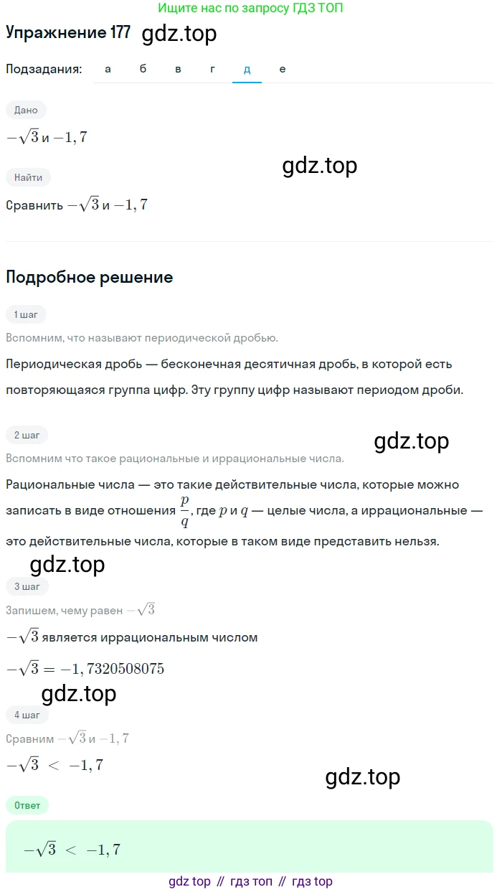Image resolution: width=502 pixels, height=892 pixels.
Task: Choose subtask tab г
Action: (x=212, y=69)
